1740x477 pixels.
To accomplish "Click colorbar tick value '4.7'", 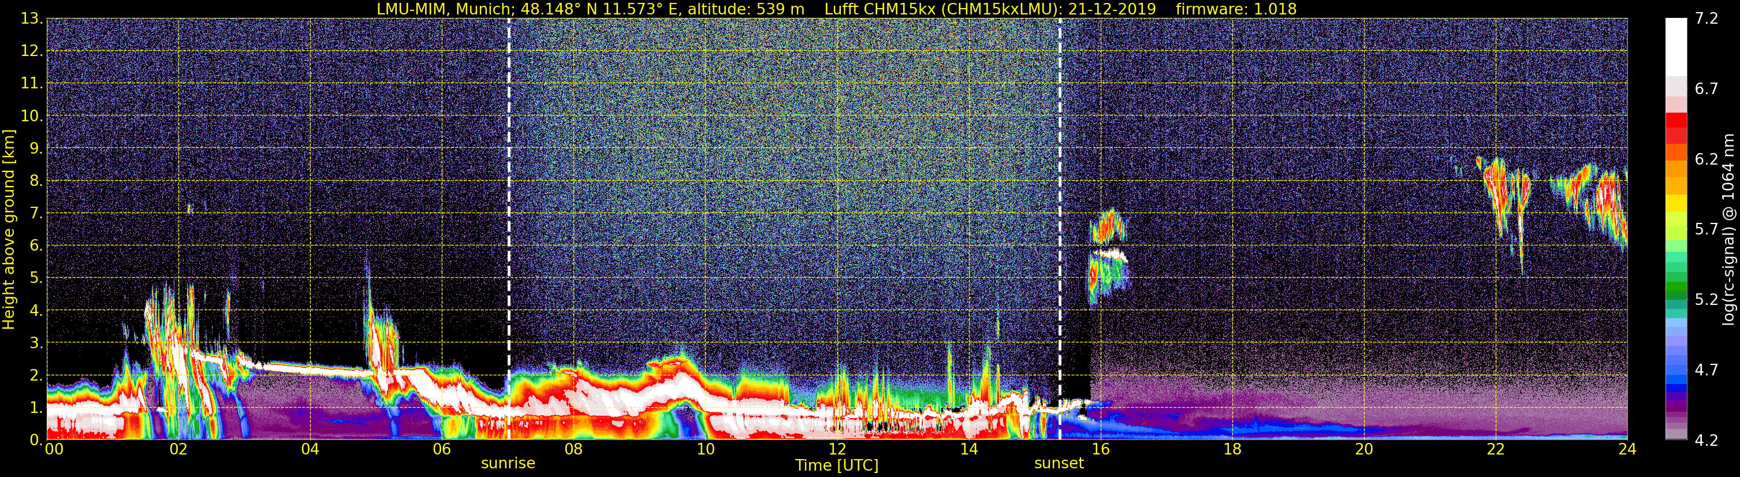I will click(1707, 370).
